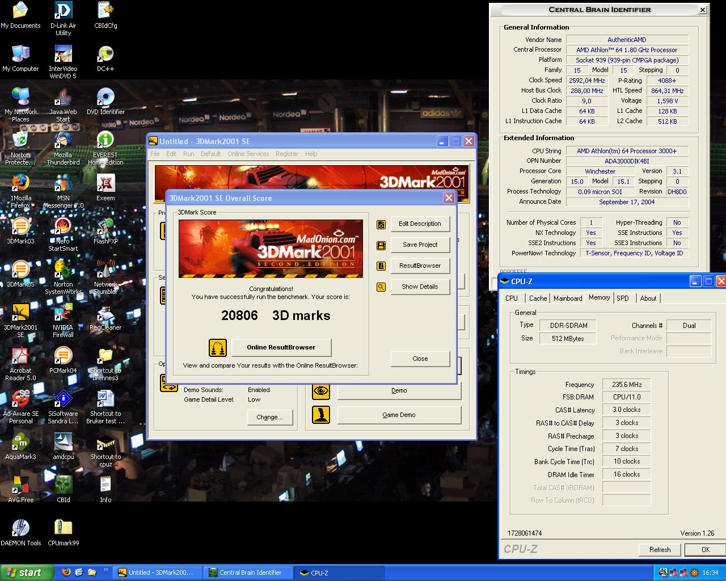Image resolution: width=726 pixels, height=581 pixels.
Task: Click OK in CPU-Z window
Action: (706, 549)
